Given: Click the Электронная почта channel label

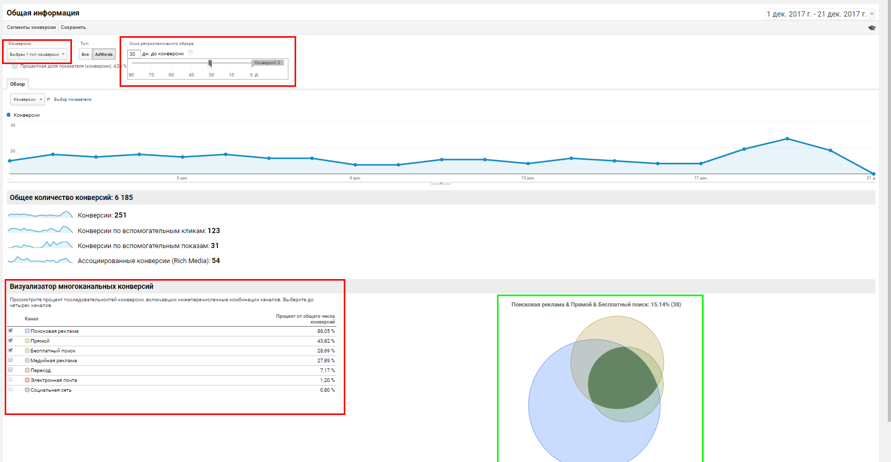Looking at the screenshot, I should point(53,380).
